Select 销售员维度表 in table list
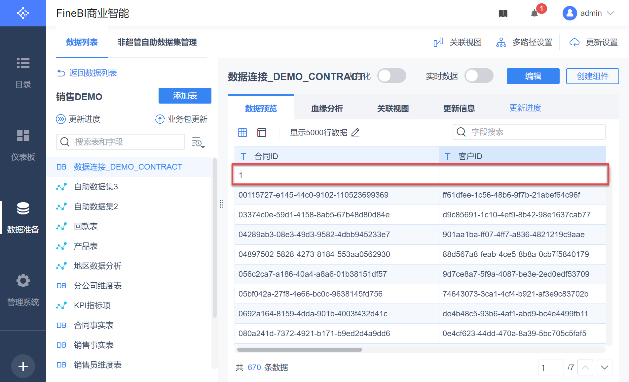The image size is (629, 382). pyautogui.click(x=129, y=365)
